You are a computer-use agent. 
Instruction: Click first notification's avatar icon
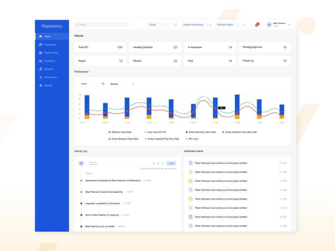pos(191,163)
